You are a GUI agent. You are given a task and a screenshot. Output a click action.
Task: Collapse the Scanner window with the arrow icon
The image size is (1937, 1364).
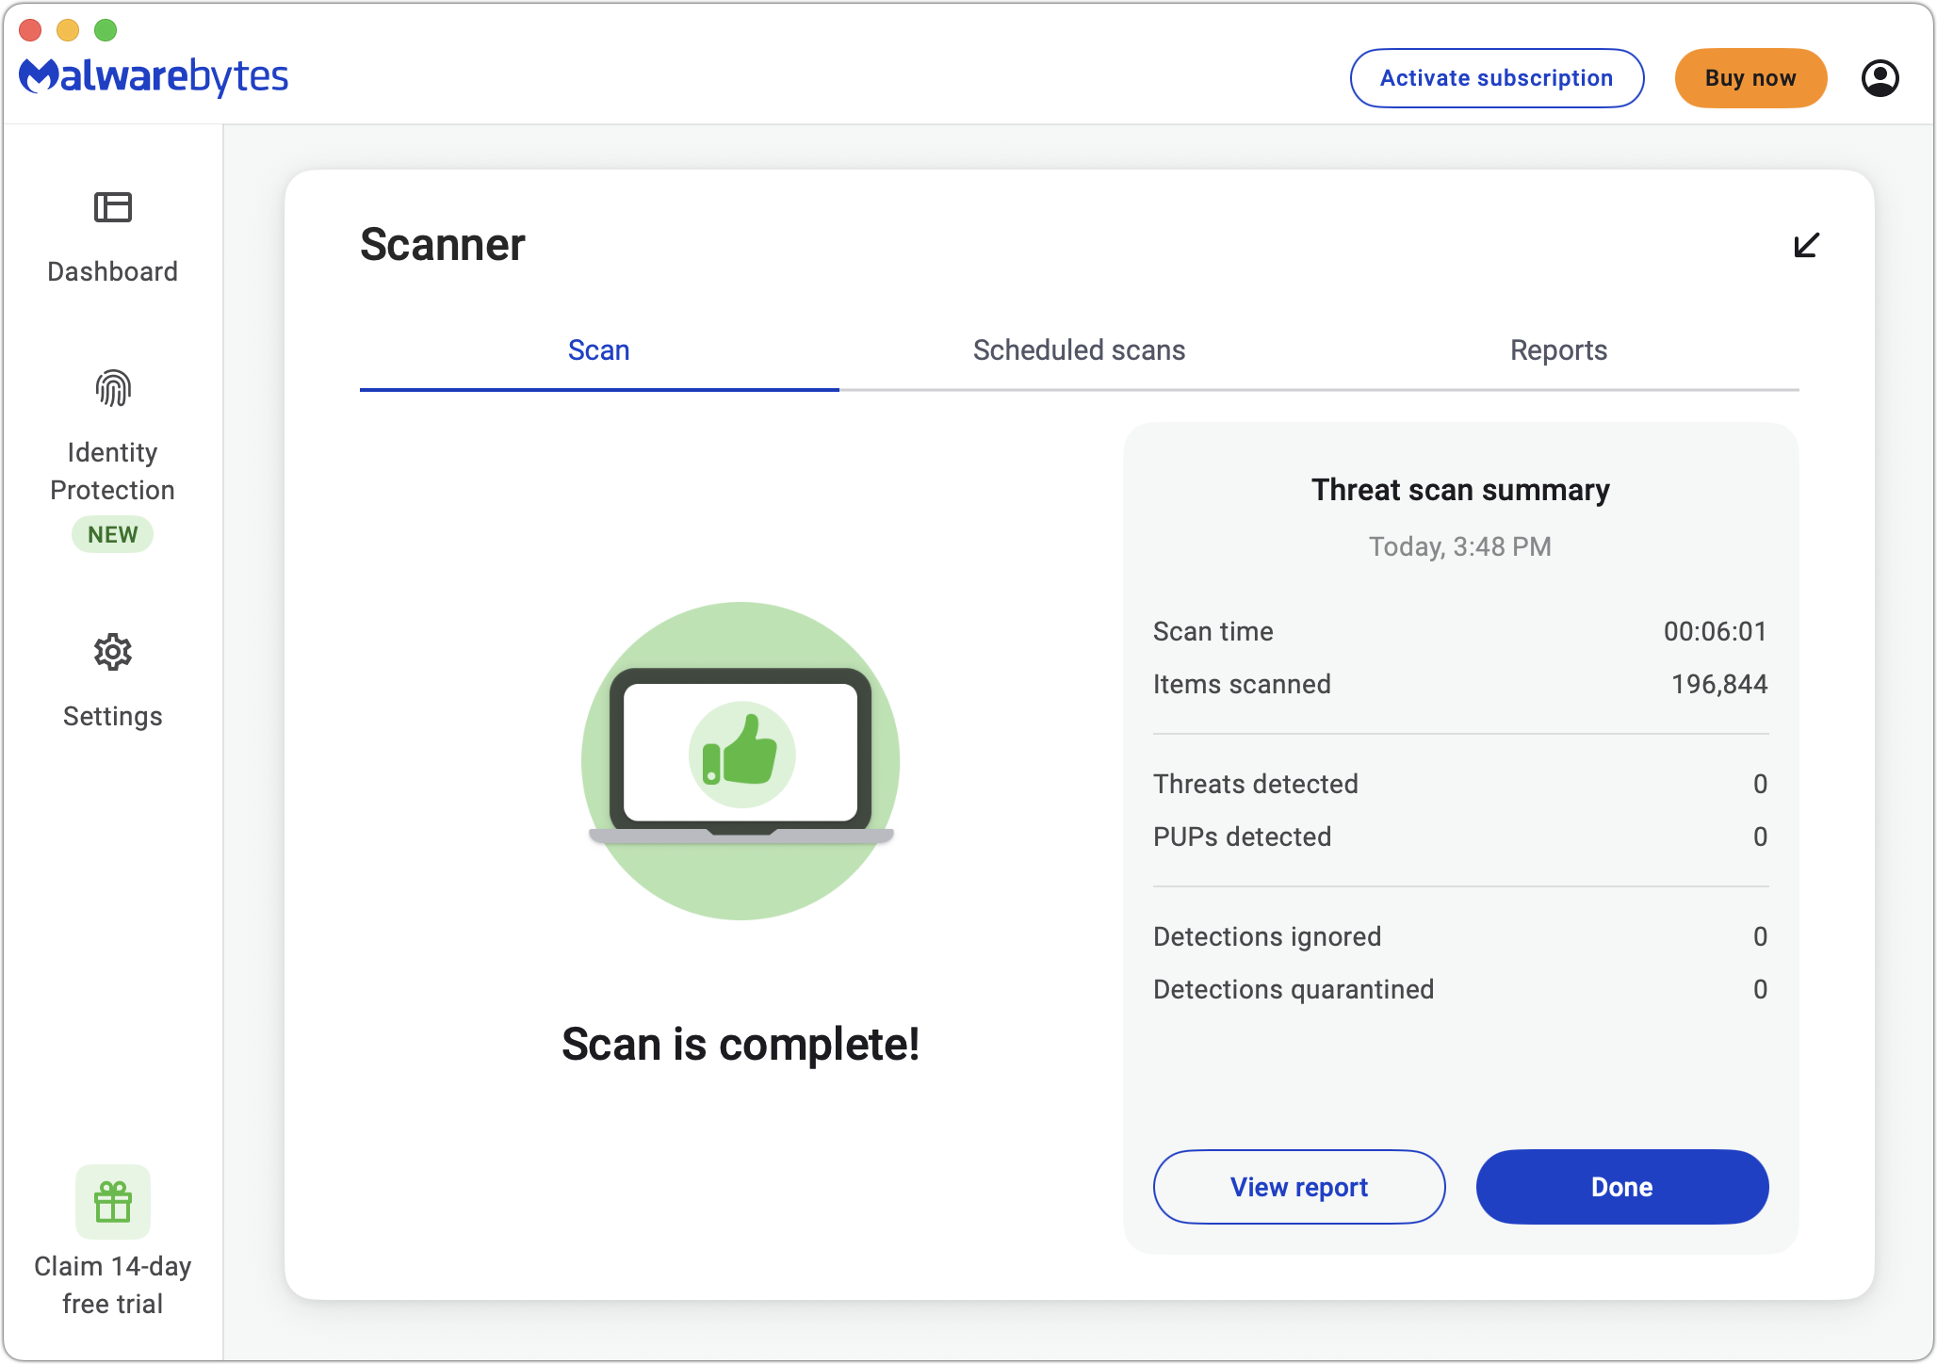point(1804,246)
